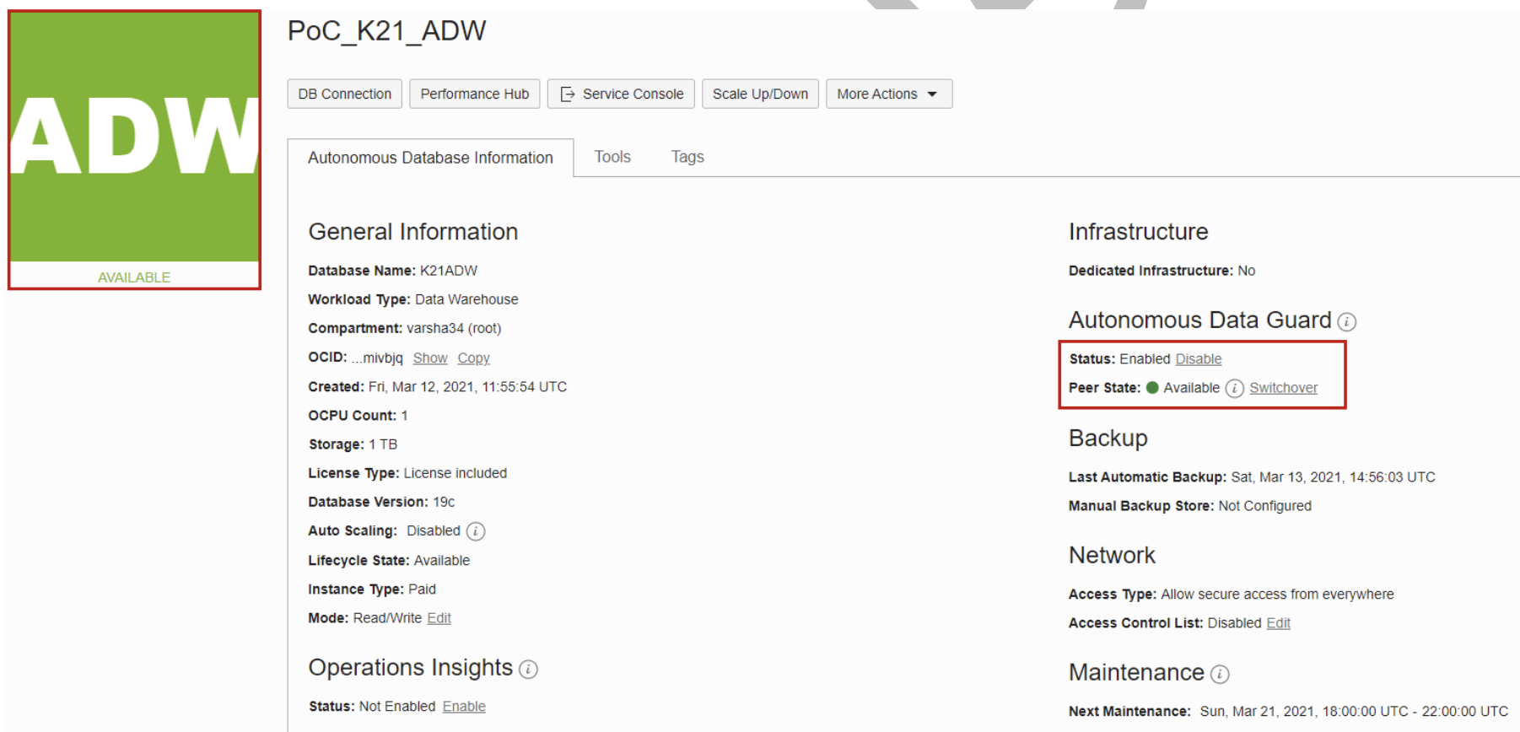The image size is (1520, 732).
Task: Click the Scale Up/Down button
Action: point(759,94)
